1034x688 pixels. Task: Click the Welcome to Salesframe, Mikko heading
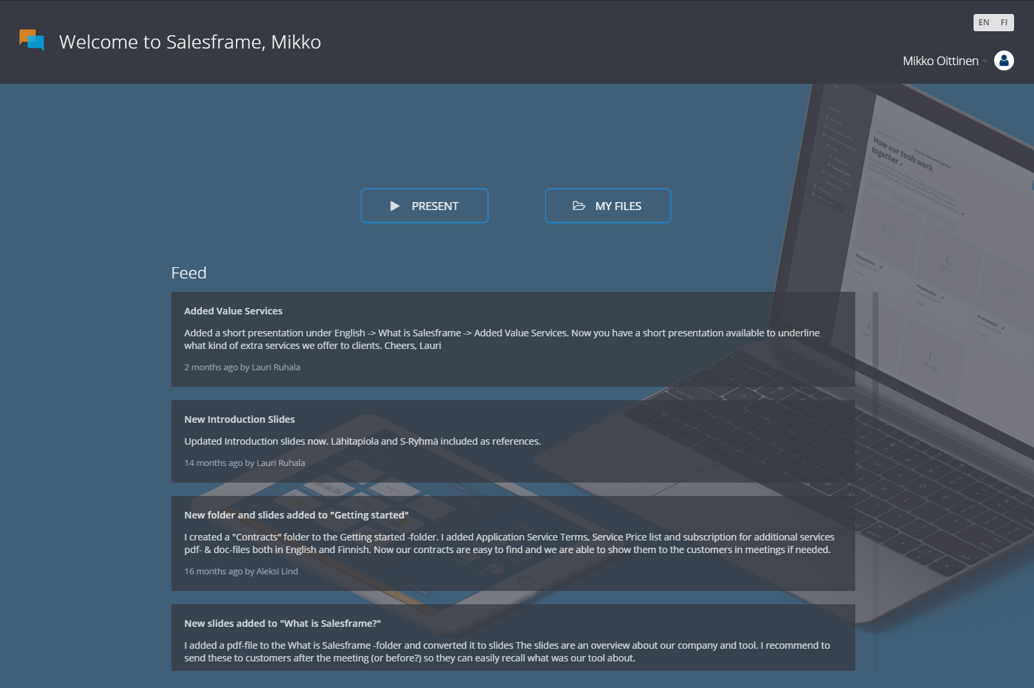click(x=190, y=42)
